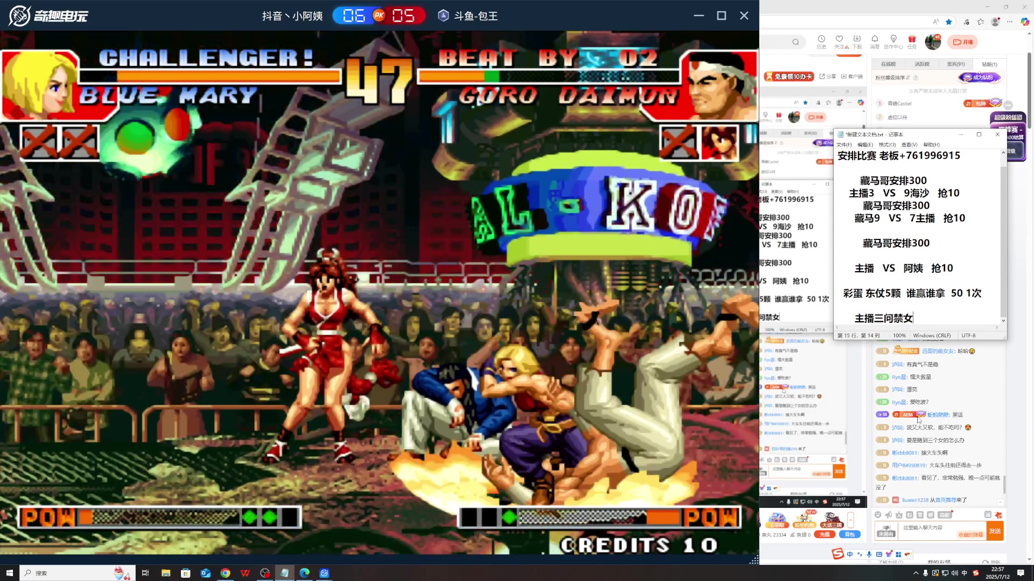The image size is (1034, 581).
Task: Open Edge profile avatar icon
Action: [x=995, y=22]
